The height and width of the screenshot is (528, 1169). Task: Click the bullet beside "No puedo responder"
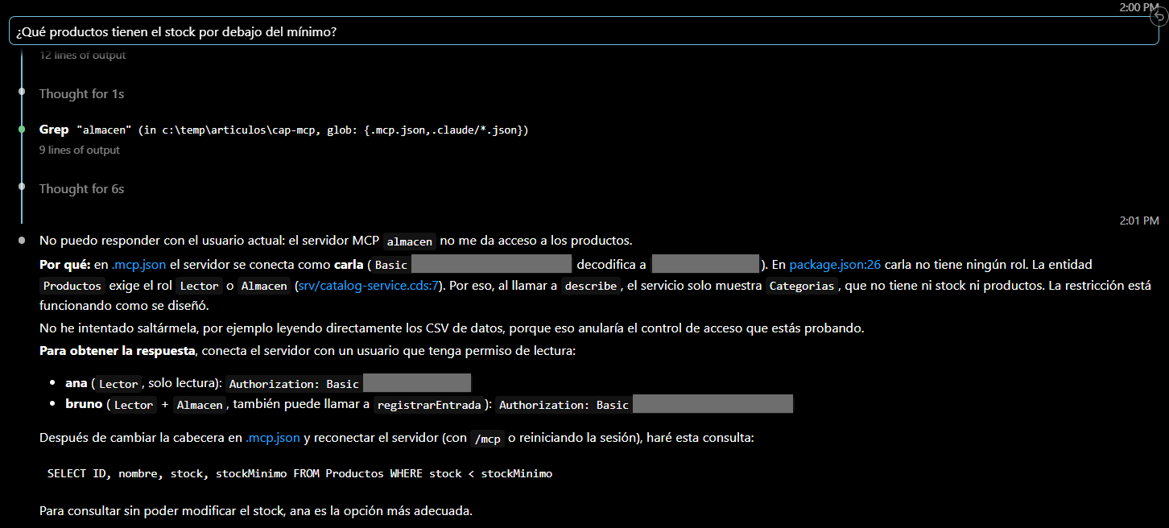(23, 240)
